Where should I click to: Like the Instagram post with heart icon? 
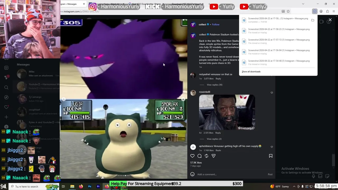(x=193, y=156)
